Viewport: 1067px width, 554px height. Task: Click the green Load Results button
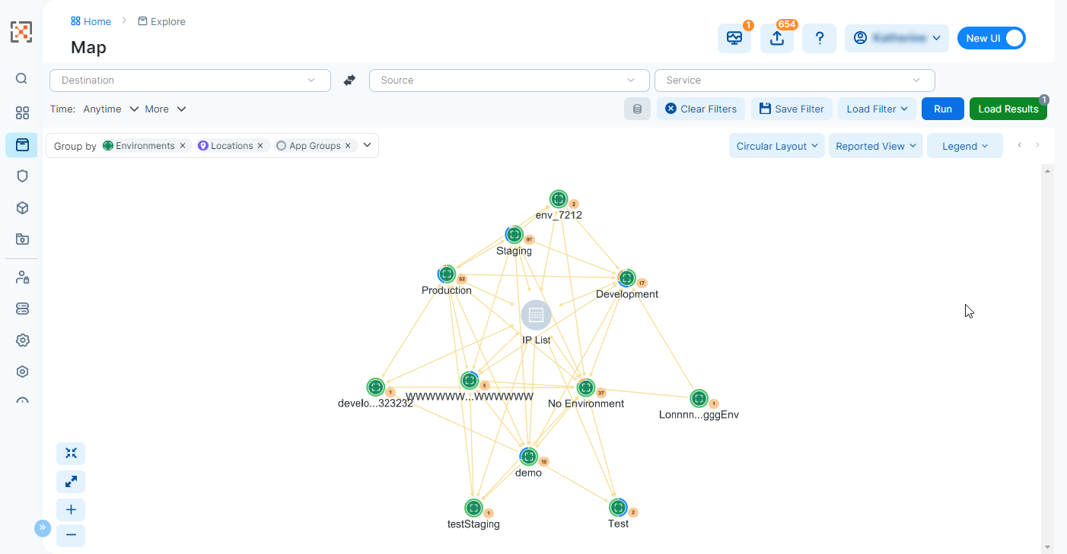(x=1008, y=109)
